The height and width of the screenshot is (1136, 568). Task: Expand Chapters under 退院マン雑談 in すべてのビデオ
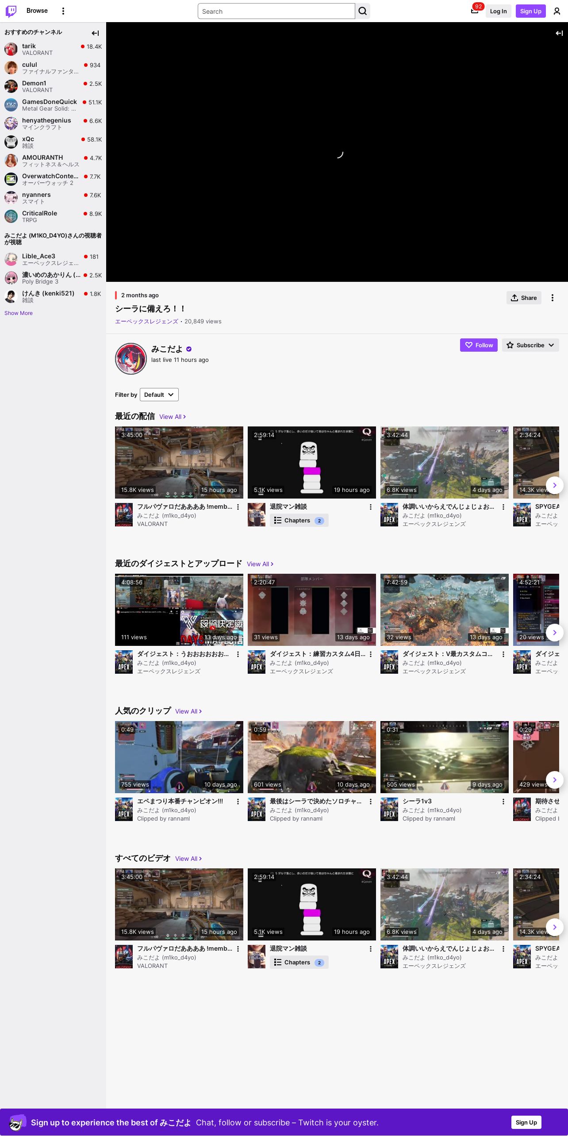point(299,963)
